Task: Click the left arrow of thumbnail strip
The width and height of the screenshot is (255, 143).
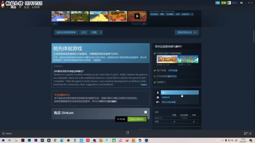Action: [x=55, y=24]
